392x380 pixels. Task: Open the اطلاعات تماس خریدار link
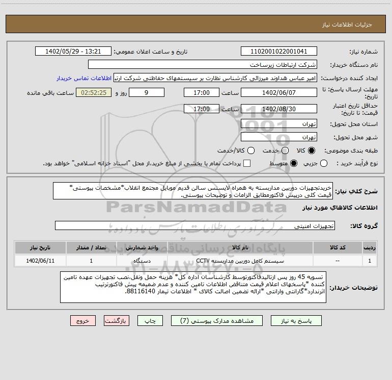[x=84, y=78]
